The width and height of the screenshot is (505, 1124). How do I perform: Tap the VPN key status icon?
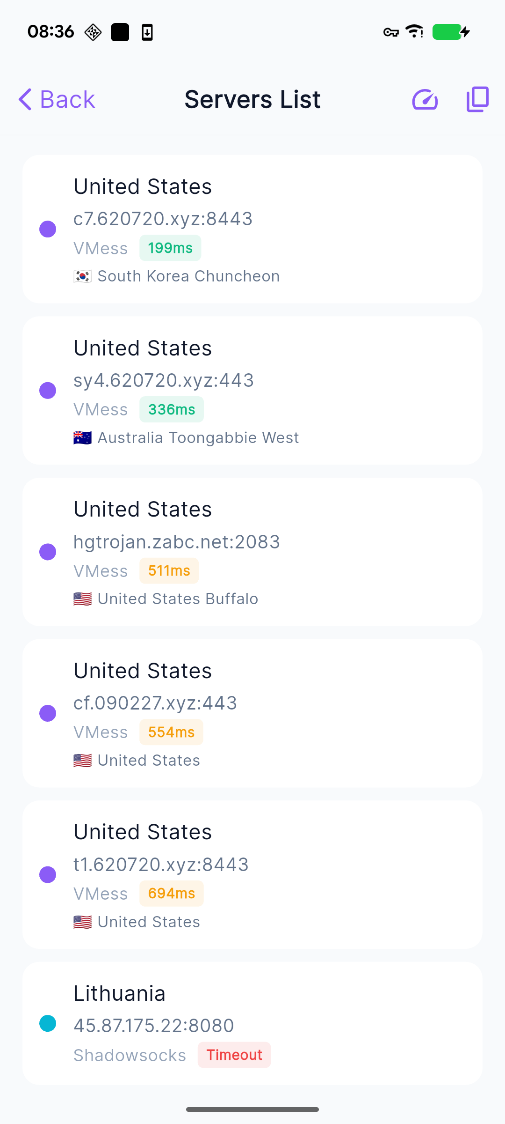[391, 32]
